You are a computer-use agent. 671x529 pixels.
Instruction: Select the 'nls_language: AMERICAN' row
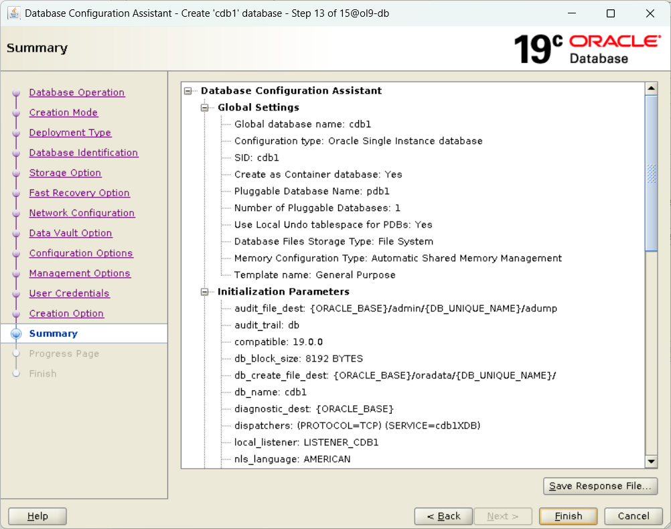292,459
